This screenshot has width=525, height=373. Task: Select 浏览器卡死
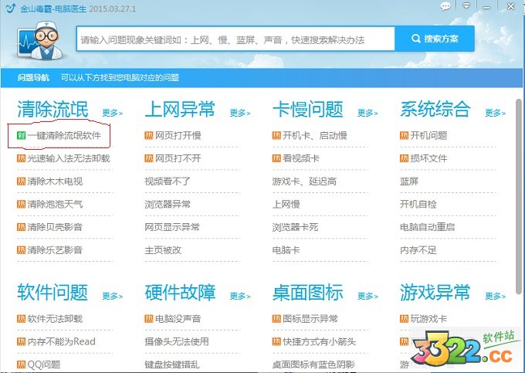pos(295,227)
